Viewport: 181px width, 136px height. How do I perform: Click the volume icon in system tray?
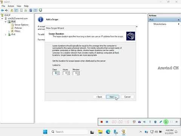pyautogui.click(x=156, y=132)
